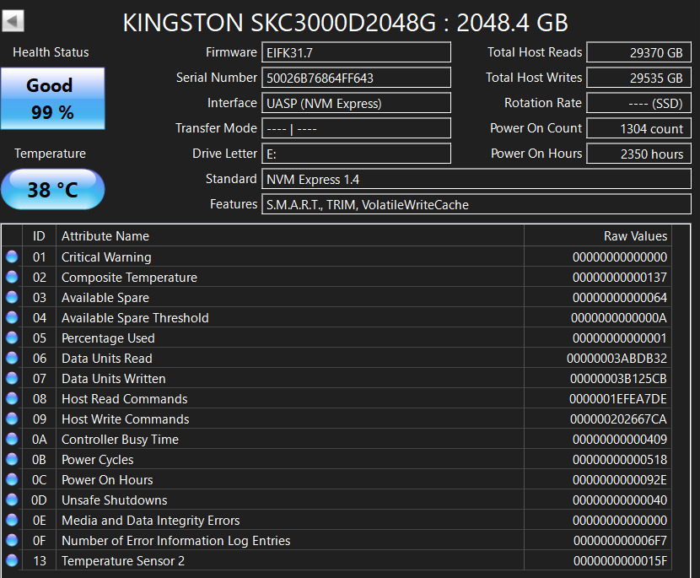Click the previous disk arrow button
This screenshot has height=578, width=700.
point(13,21)
